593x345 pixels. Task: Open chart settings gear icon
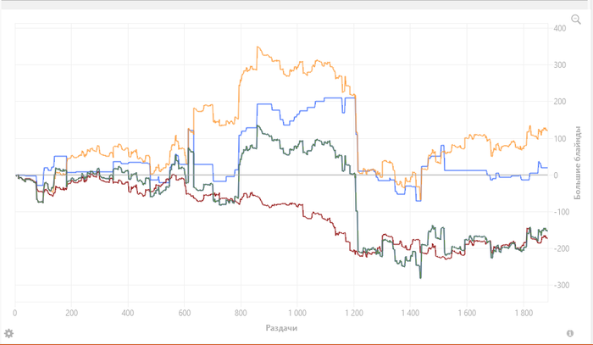pos(8,333)
